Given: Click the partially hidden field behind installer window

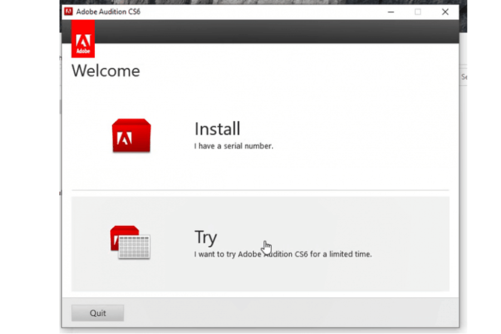Looking at the screenshot, I should click(464, 77).
